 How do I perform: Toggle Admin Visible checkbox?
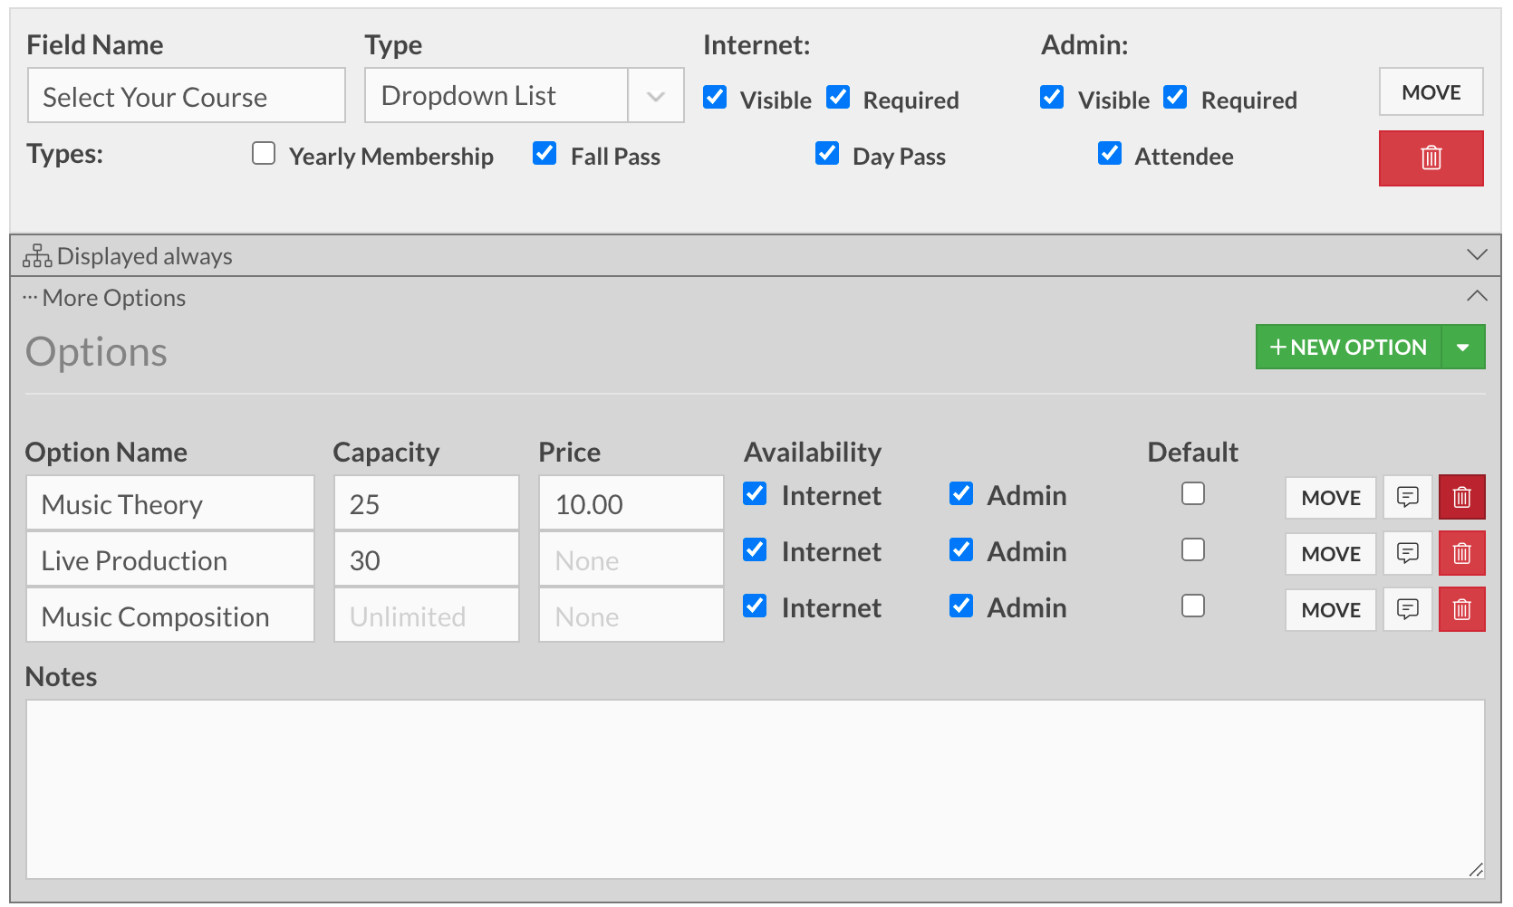click(x=1052, y=97)
